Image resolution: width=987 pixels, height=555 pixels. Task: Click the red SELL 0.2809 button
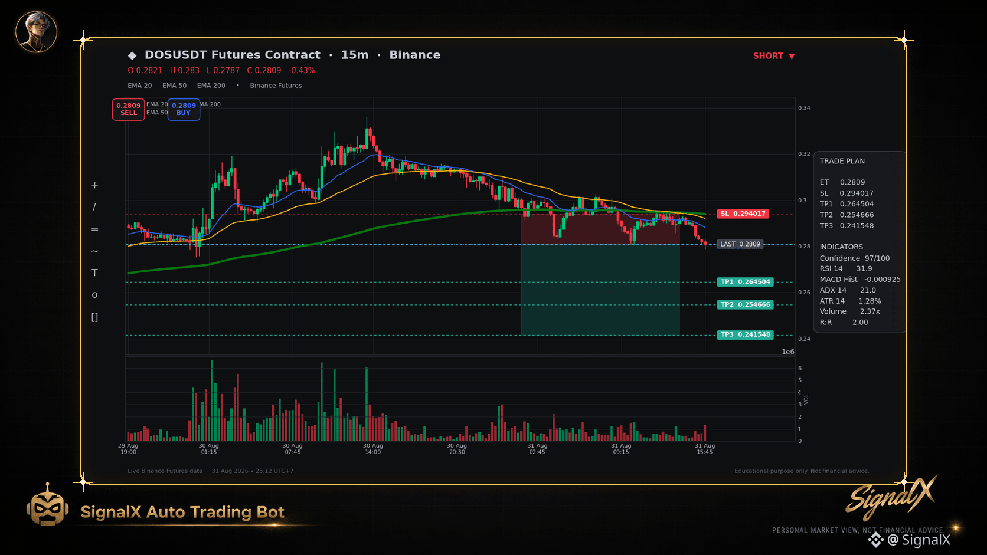coord(129,110)
